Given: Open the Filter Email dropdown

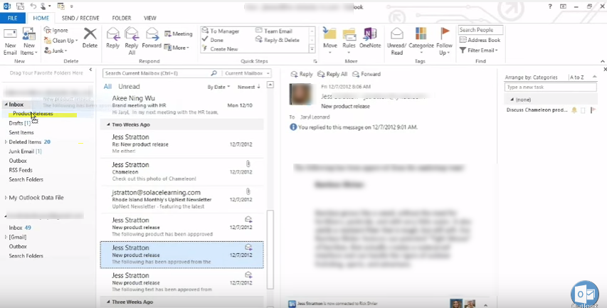Looking at the screenshot, I should coord(479,51).
